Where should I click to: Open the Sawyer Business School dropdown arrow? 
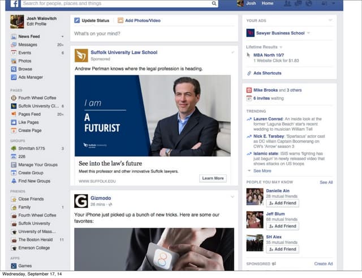(x=308, y=33)
